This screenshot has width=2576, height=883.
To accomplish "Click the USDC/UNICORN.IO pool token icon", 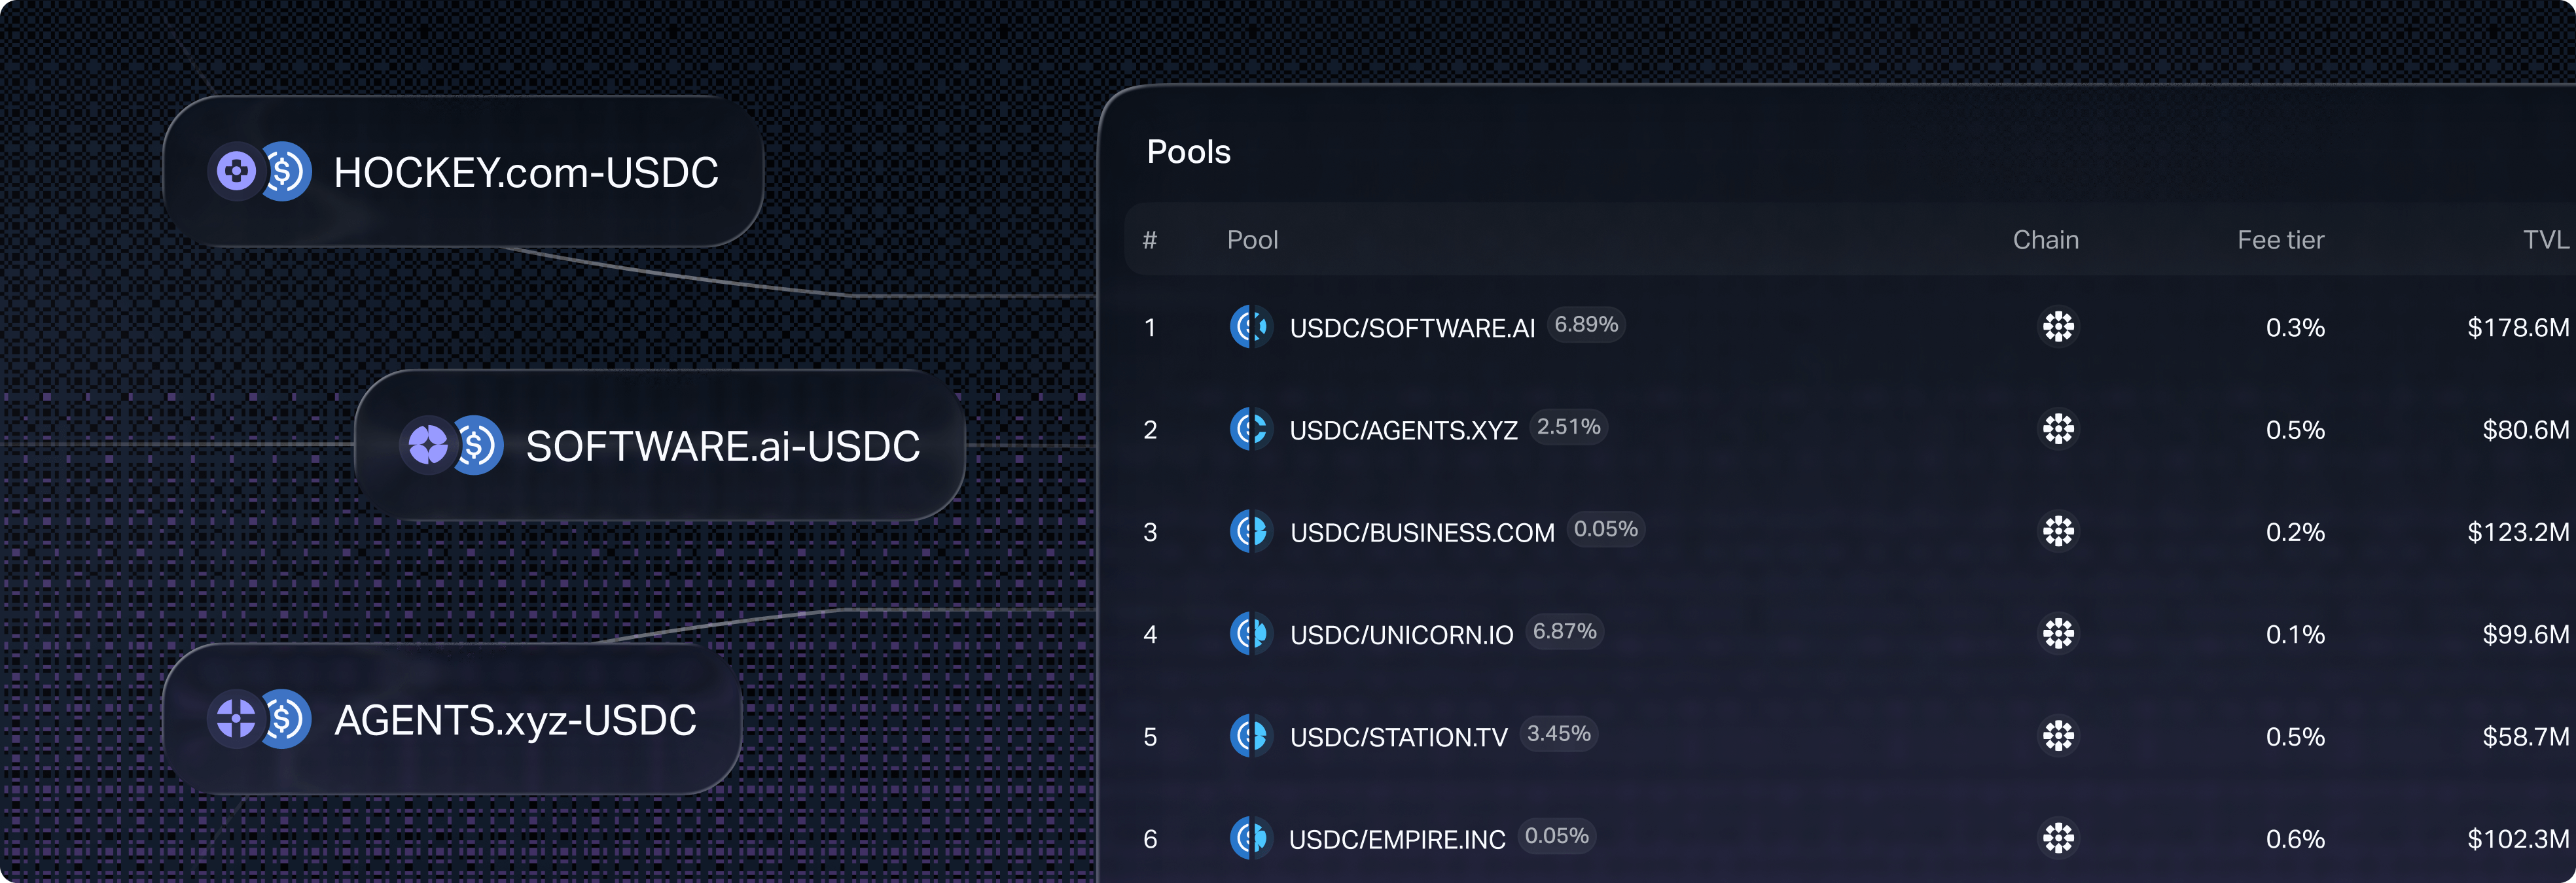I will [x=1250, y=633].
